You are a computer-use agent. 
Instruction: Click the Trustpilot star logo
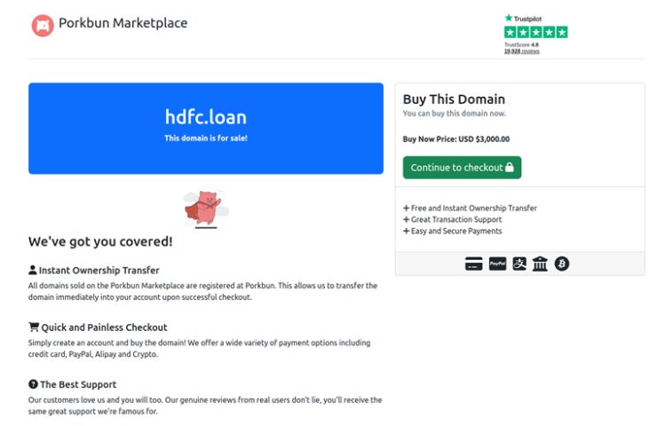coord(509,18)
